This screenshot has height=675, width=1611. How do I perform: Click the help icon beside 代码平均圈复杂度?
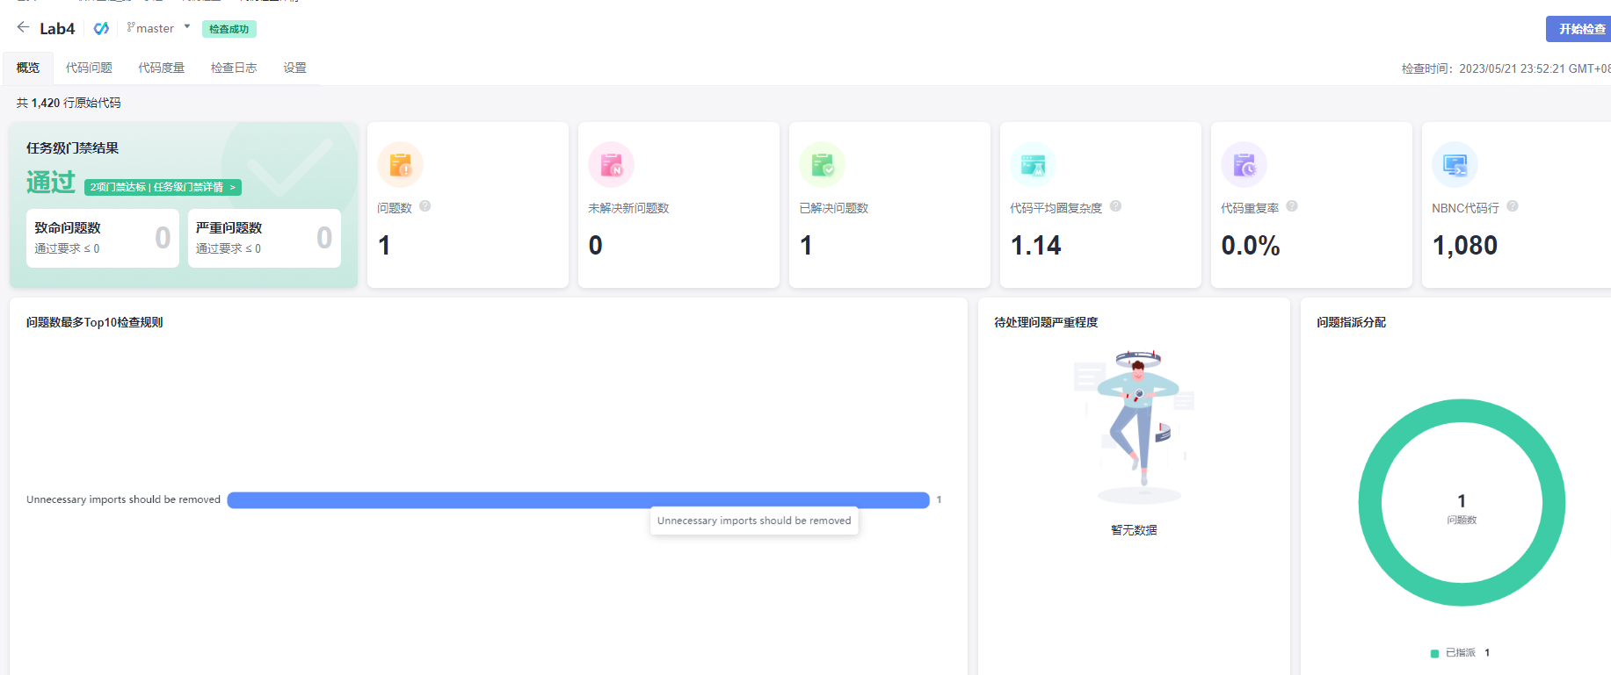pos(1115,206)
